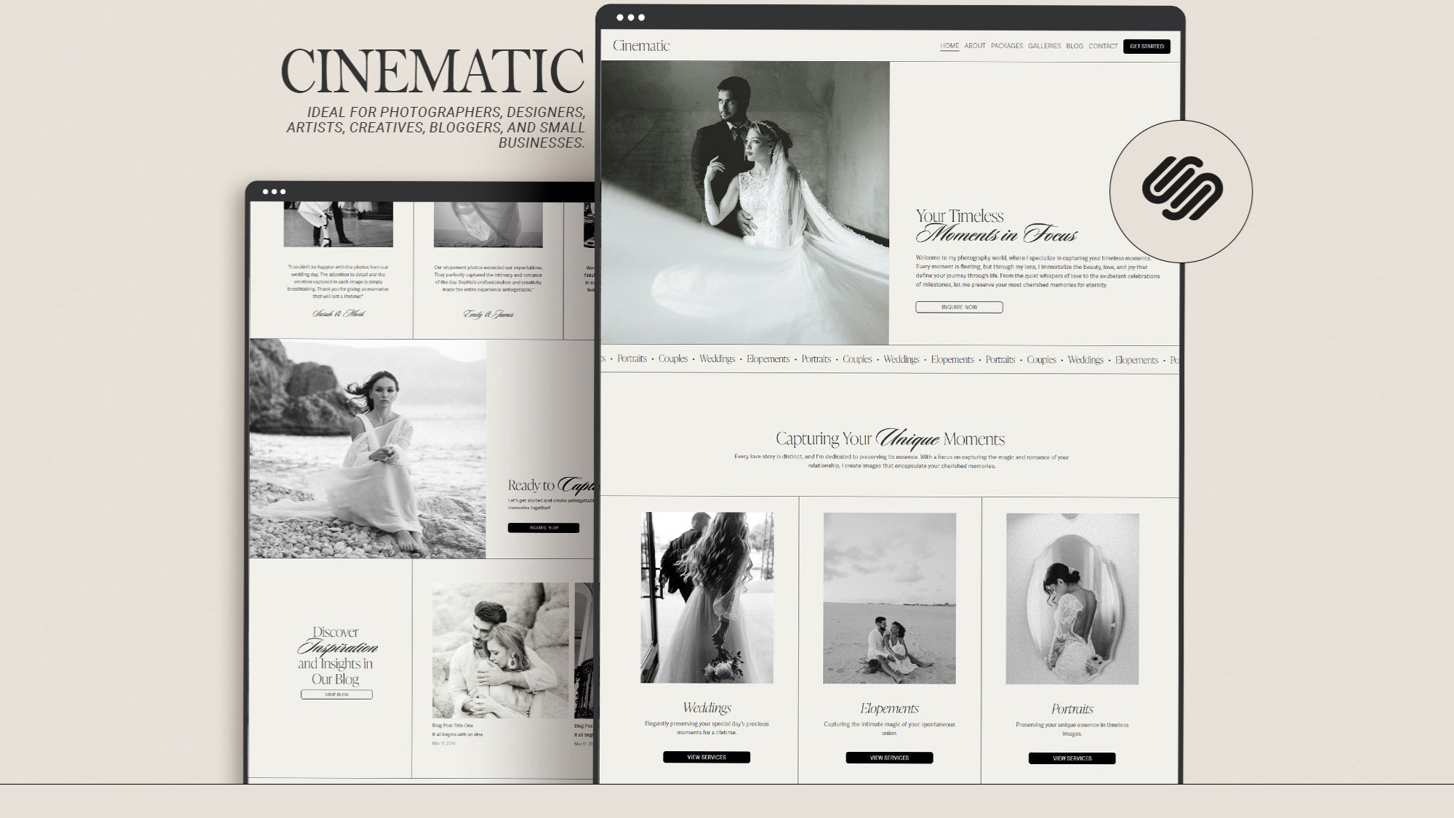Click the 'Weddings' card heading
The image size is (1454, 818).
click(707, 707)
